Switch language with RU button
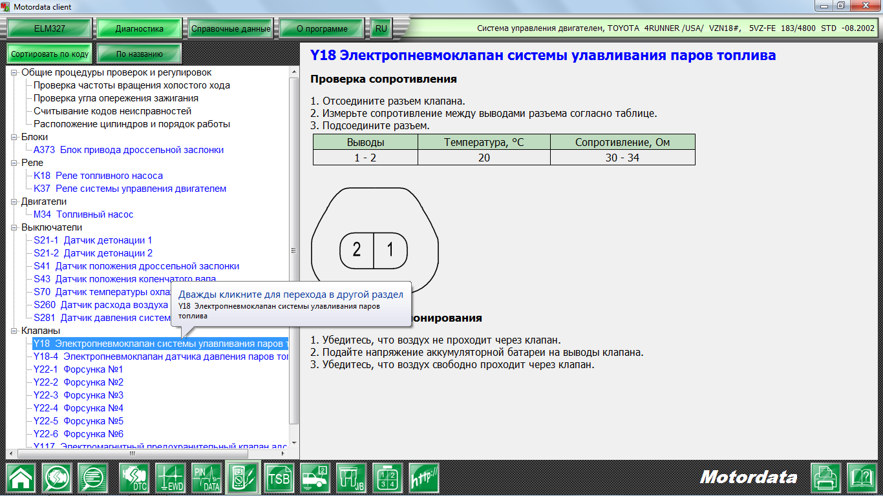The image size is (883, 496). [x=381, y=28]
